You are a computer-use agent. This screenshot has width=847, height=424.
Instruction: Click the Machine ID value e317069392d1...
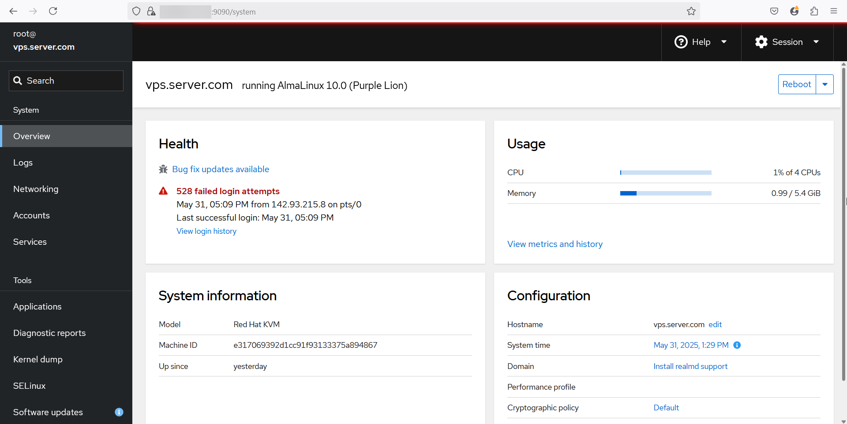pyautogui.click(x=305, y=345)
